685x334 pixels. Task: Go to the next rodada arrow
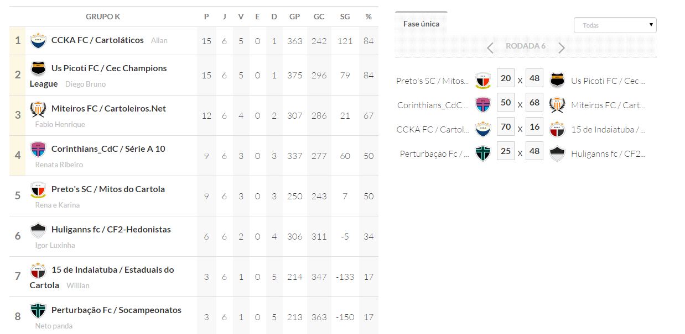562,47
